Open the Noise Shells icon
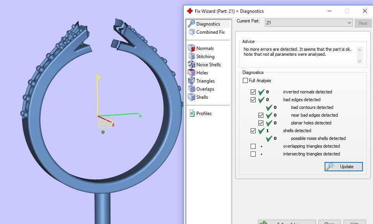This screenshot has height=224, width=373. pyautogui.click(x=191, y=64)
